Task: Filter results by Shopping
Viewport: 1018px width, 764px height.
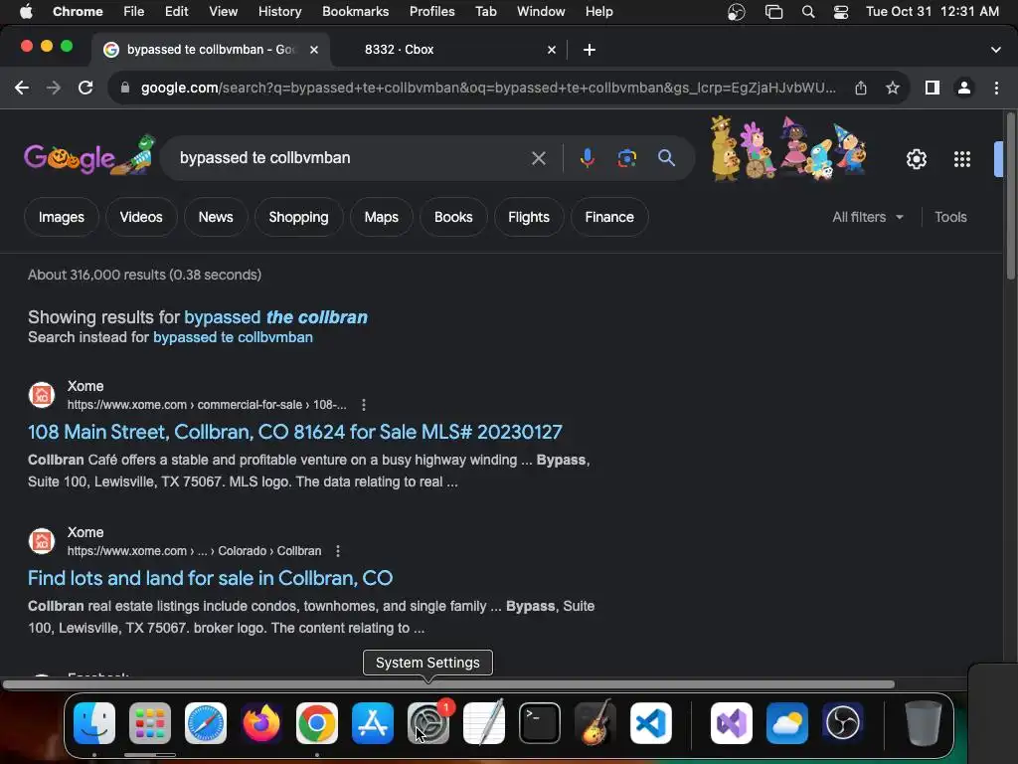Action: pyautogui.click(x=298, y=217)
